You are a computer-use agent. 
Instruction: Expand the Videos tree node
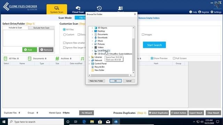tap(92, 48)
